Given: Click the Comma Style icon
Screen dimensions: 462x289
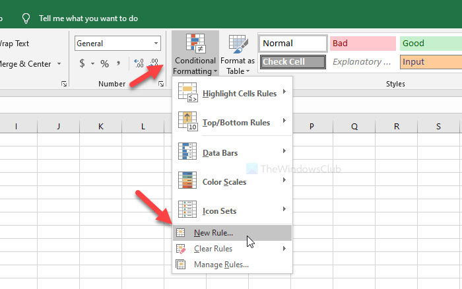Looking at the screenshot, I should click(x=119, y=63).
